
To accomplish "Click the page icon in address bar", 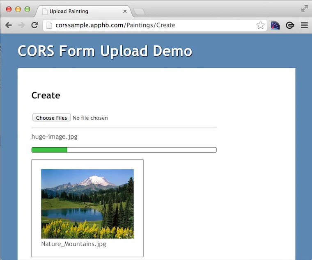I will click(49, 25).
